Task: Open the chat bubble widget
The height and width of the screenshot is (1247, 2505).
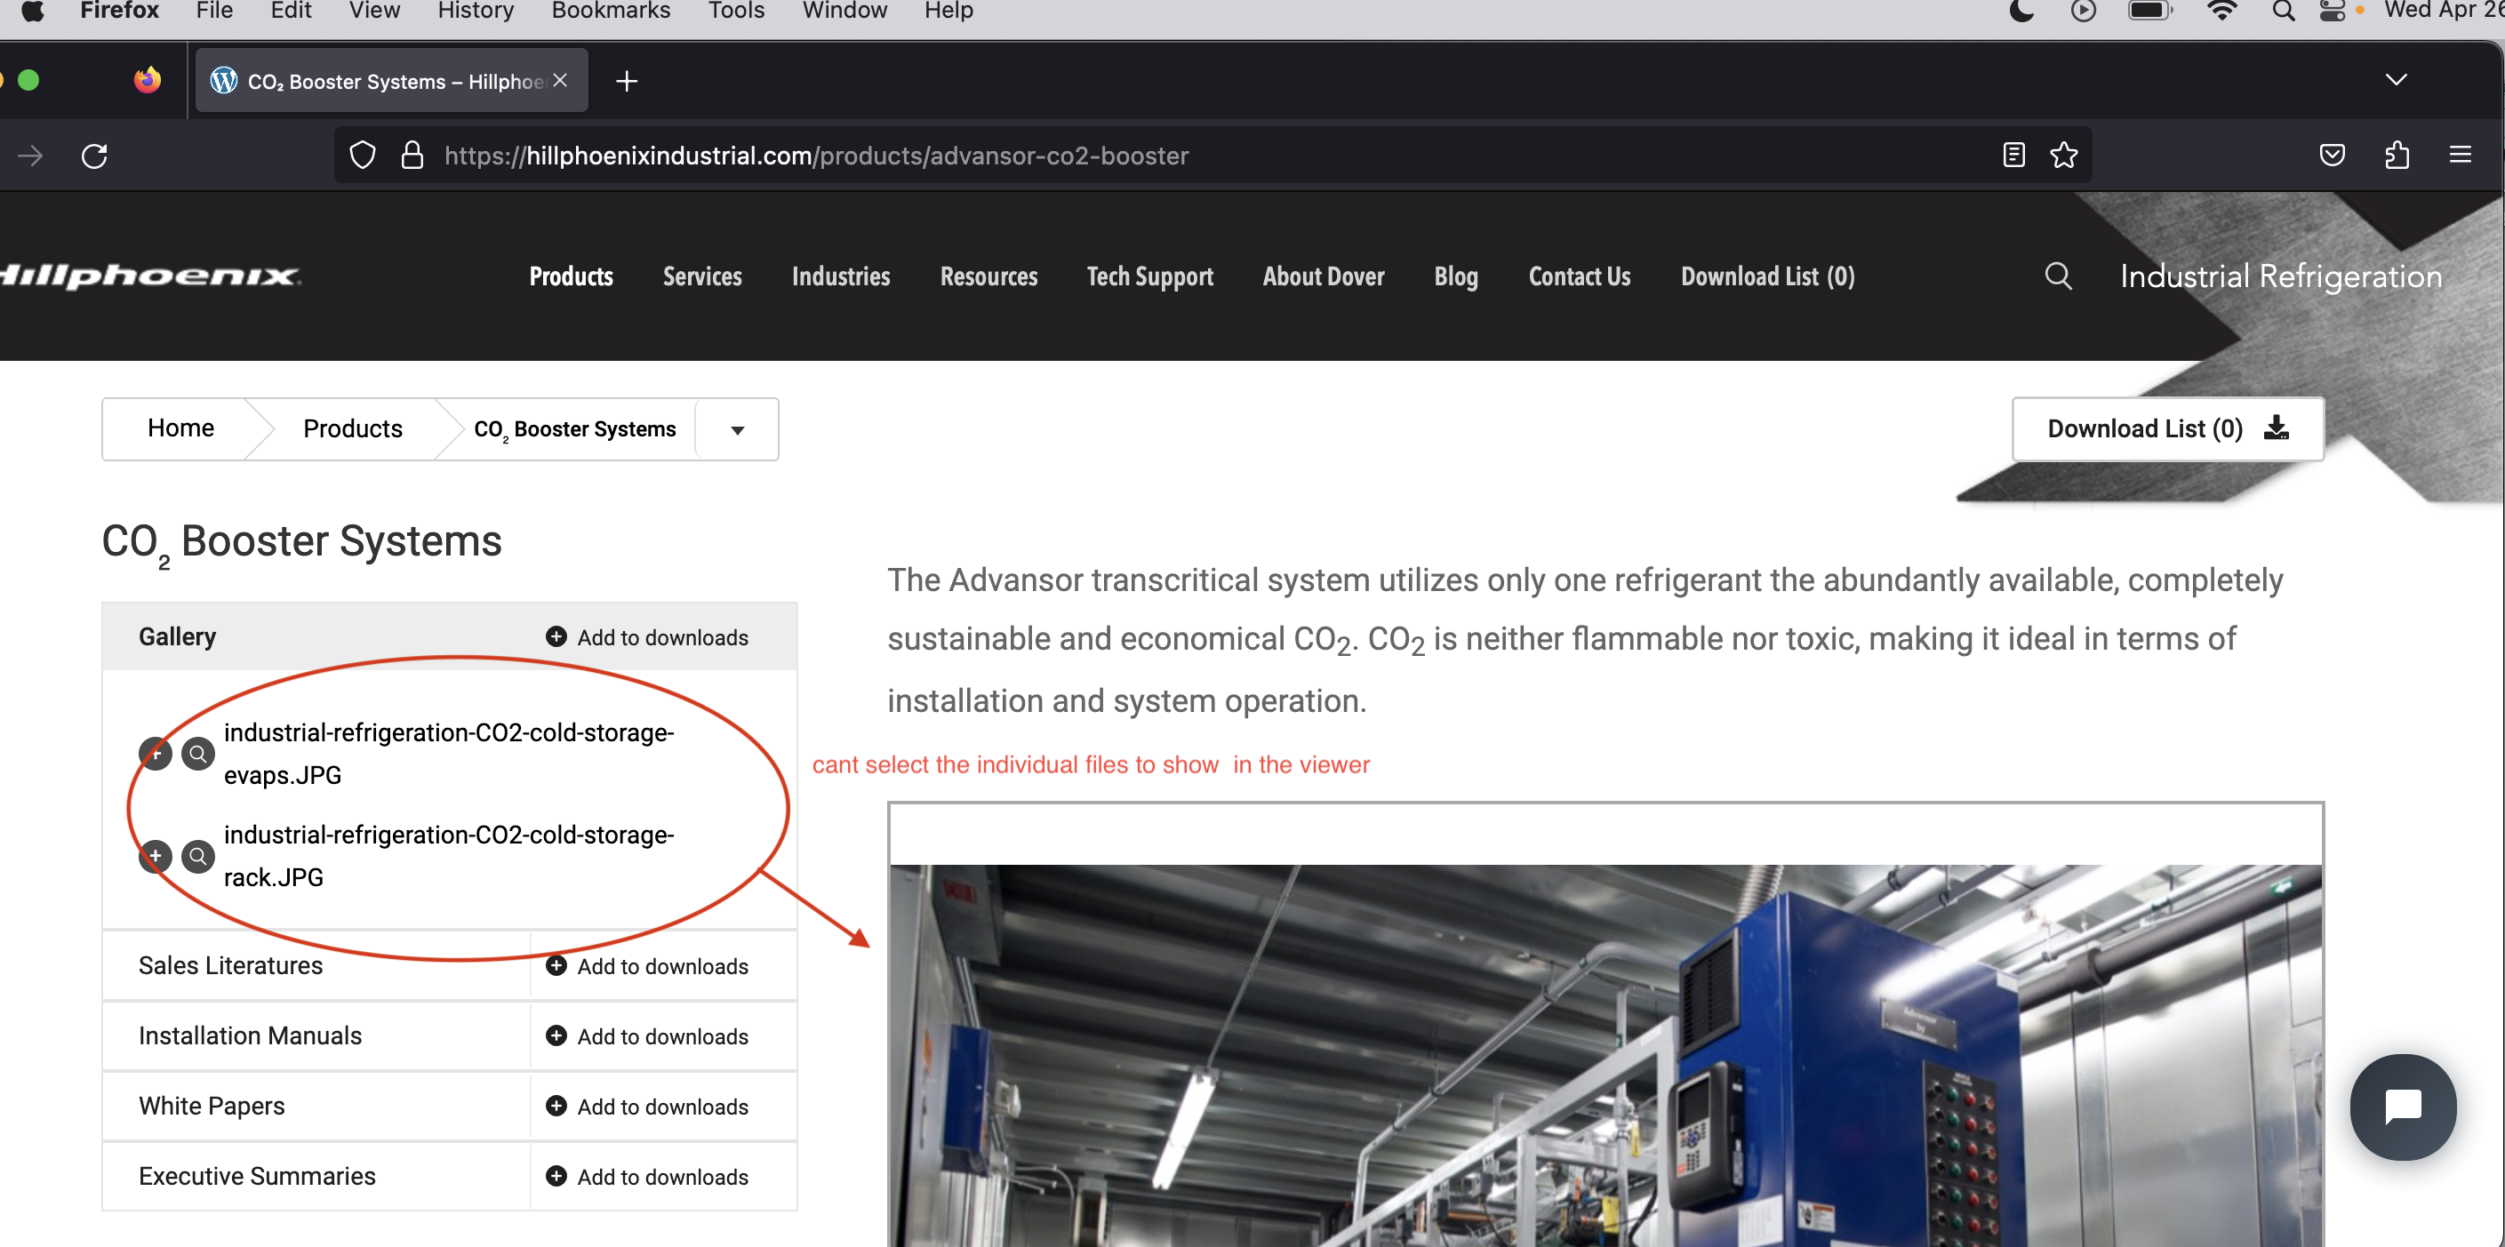Action: [x=2402, y=1106]
